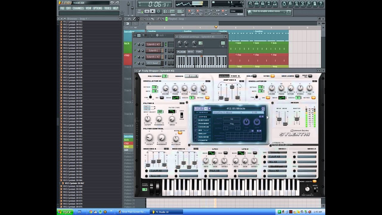The width and height of the screenshot is (382, 215).
Task: Click the undo history toolbar icon
Action: pyautogui.click(x=284, y=4)
